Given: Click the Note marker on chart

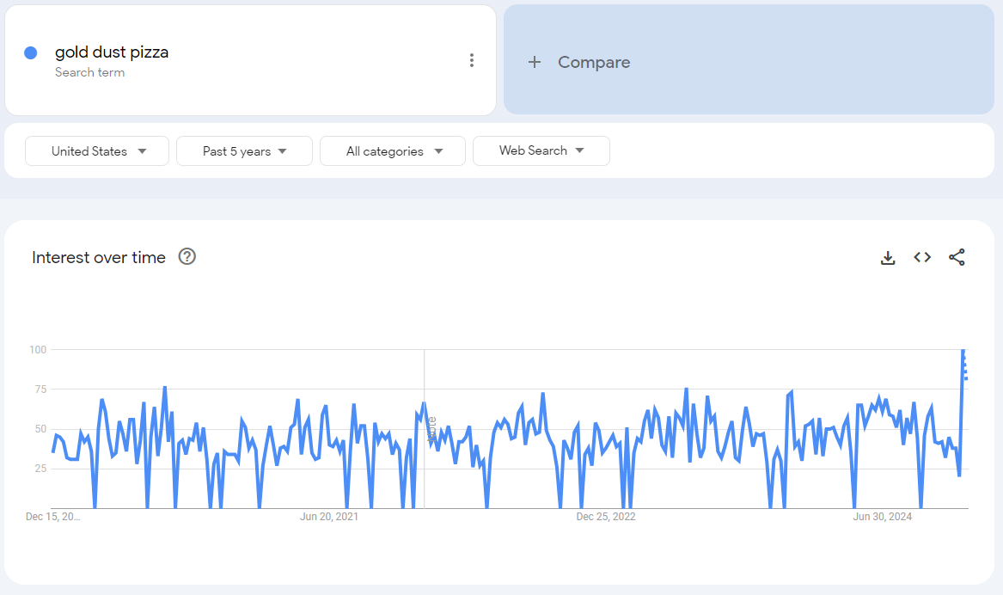Looking at the screenshot, I should coord(431,429).
